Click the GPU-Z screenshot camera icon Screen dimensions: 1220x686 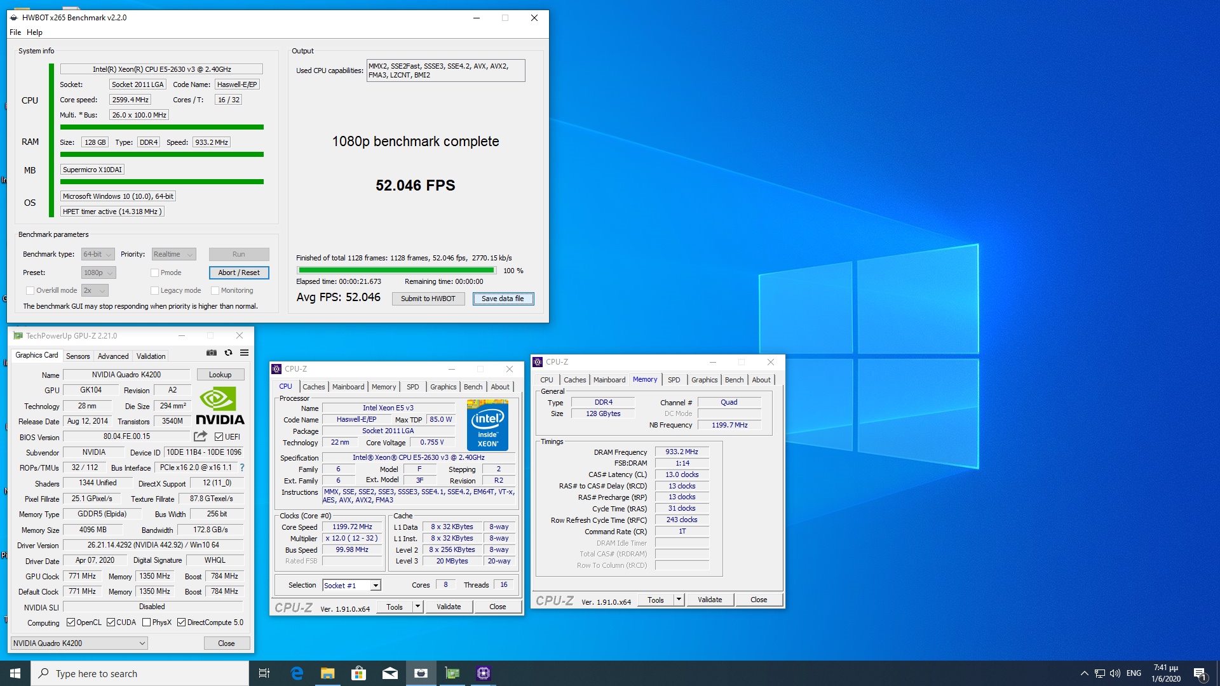[x=212, y=353]
